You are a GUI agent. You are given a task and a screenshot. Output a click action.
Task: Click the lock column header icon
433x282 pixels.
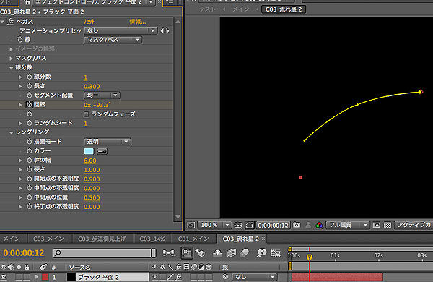pyautogui.click(x=27, y=267)
